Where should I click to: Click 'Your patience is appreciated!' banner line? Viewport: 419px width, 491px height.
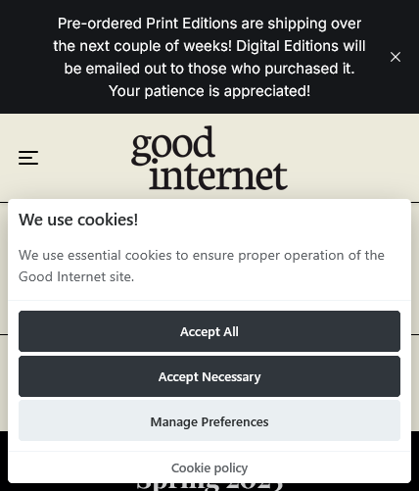click(x=209, y=91)
